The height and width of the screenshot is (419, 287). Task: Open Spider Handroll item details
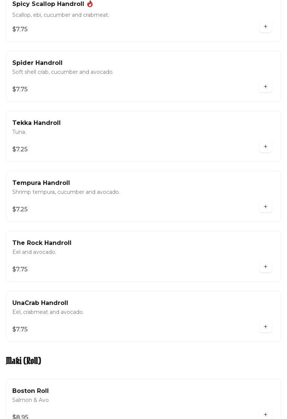pos(37,63)
